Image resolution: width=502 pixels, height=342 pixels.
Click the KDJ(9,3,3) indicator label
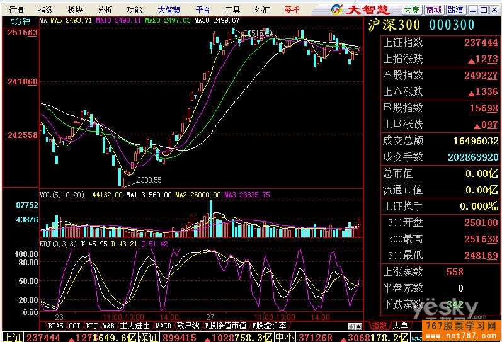[x=59, y=244]
